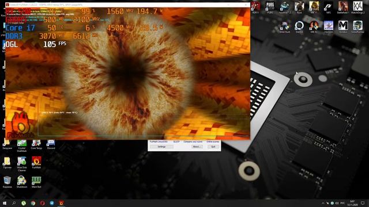Click the Settings button in FurMark panel

[161, 147]
